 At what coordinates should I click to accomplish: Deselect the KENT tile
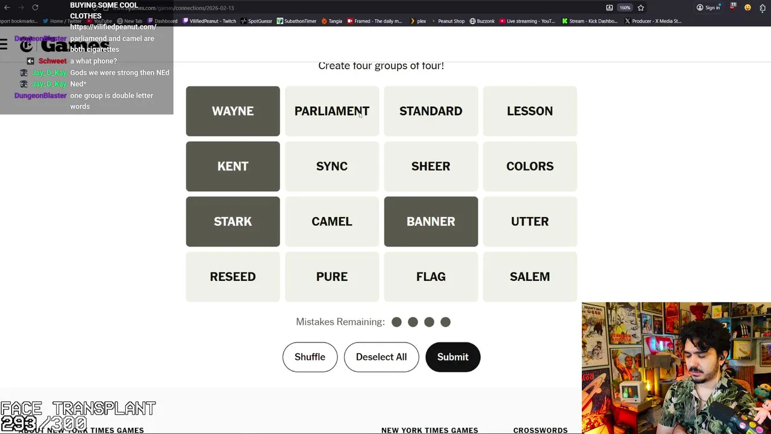pyautogui.click(x=233, y=166)
